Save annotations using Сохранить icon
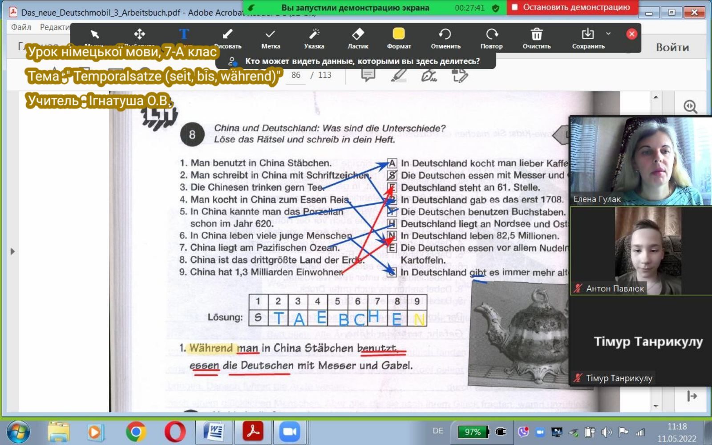Viewport: 712px width, 445px height. click(587, 35)
